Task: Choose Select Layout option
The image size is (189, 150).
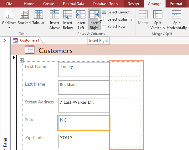Action: (x=116, y=12)
